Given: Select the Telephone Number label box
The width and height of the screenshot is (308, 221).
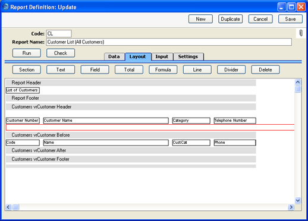Looking at the screenshot, I should pos(235,121).
